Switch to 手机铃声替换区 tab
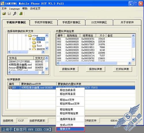Image resolution: width=144 pixels, height=133 pixels. click(16, 22)
